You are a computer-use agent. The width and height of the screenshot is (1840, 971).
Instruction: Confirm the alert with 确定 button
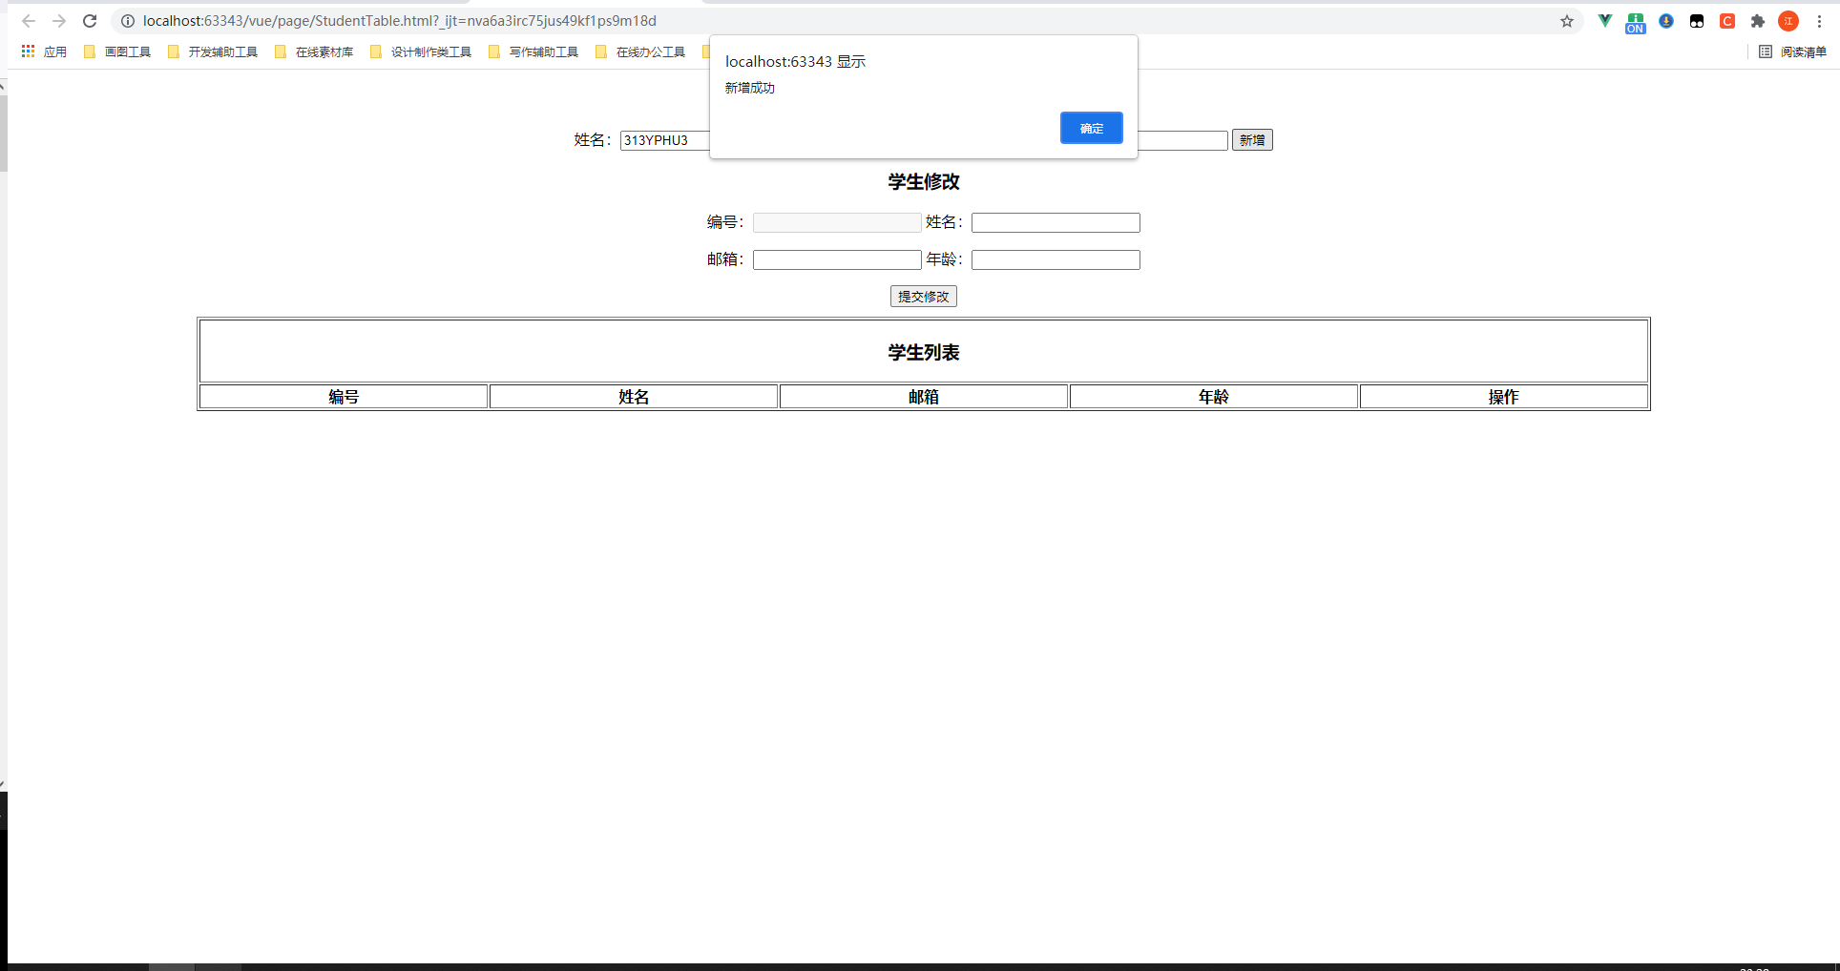[1091, 128]
